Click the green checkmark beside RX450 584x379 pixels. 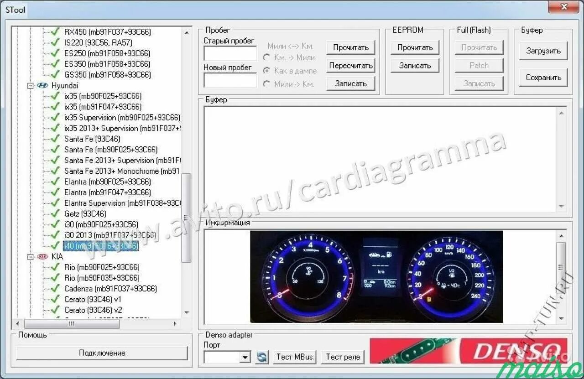click(55, 32)
